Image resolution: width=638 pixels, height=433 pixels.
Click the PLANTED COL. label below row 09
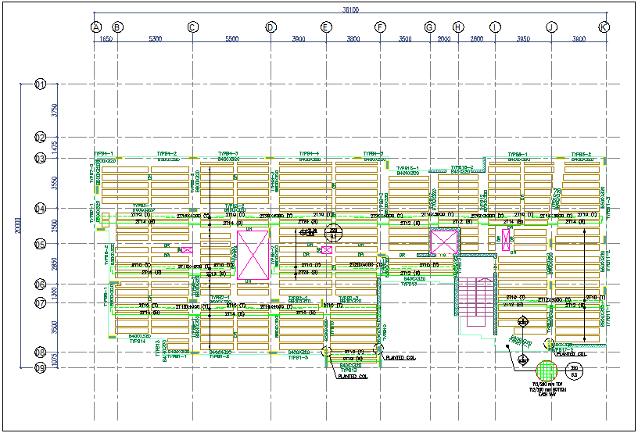pyautogui.click(x=353, y=377)
